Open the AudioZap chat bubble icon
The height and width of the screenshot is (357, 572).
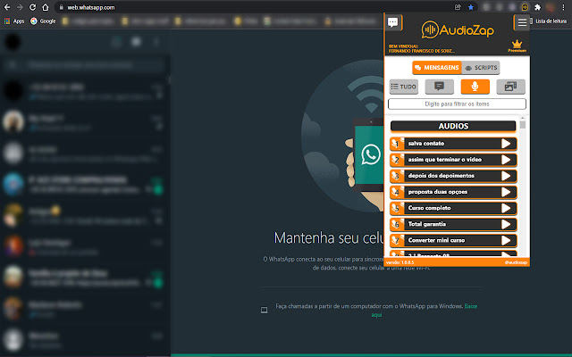[393, 22]
